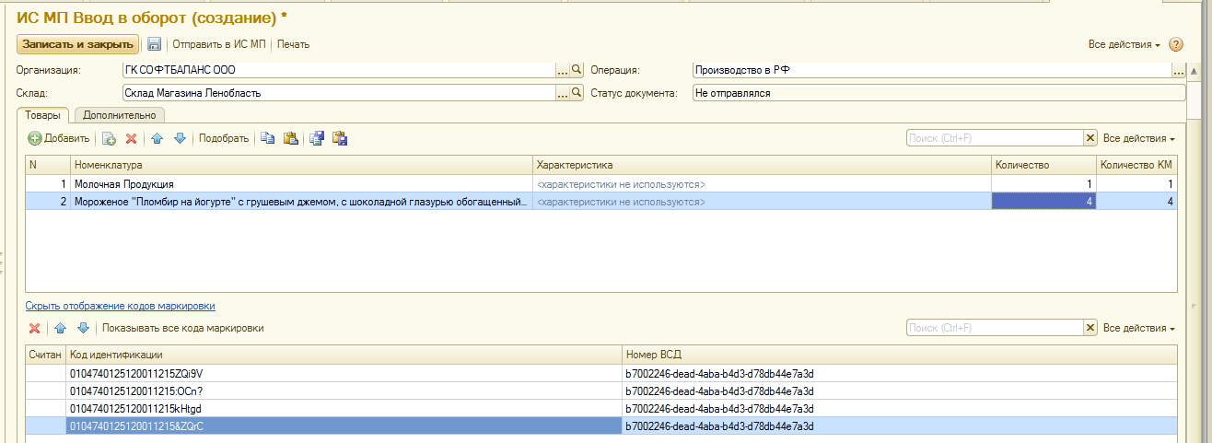Viewport: 1212px width, 443px height.
Task: Click the magnifier icon beside Склад field
Action: pyautogui.click(x=577, y=93)
